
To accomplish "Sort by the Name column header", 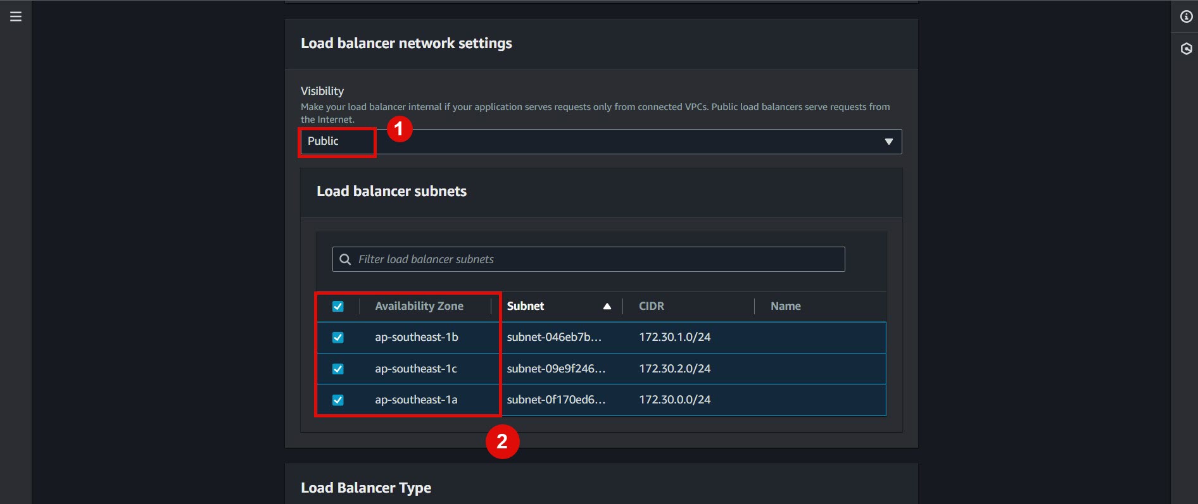I will pyautogui.click(x=786, y=306).
